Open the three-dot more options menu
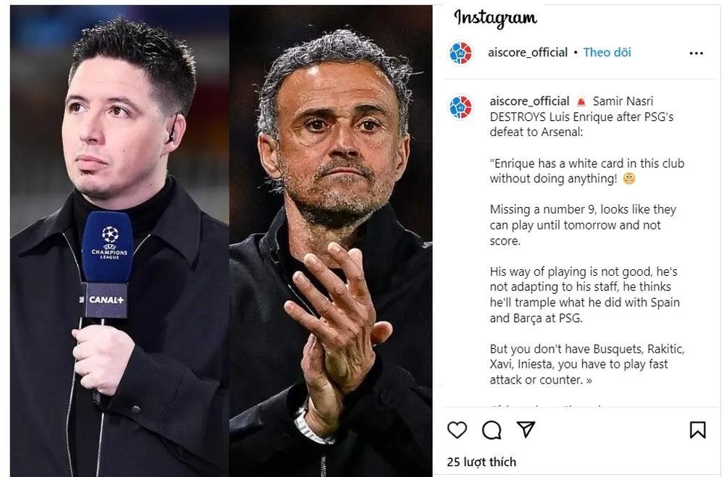Viewport: 724px width, 477px height. pyautogui.click(x=696, y=53)
